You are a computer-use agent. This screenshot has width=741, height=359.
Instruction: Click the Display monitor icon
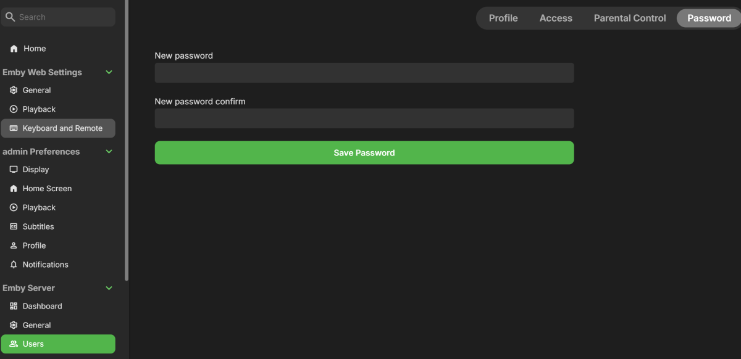click(x=14, y=170)
